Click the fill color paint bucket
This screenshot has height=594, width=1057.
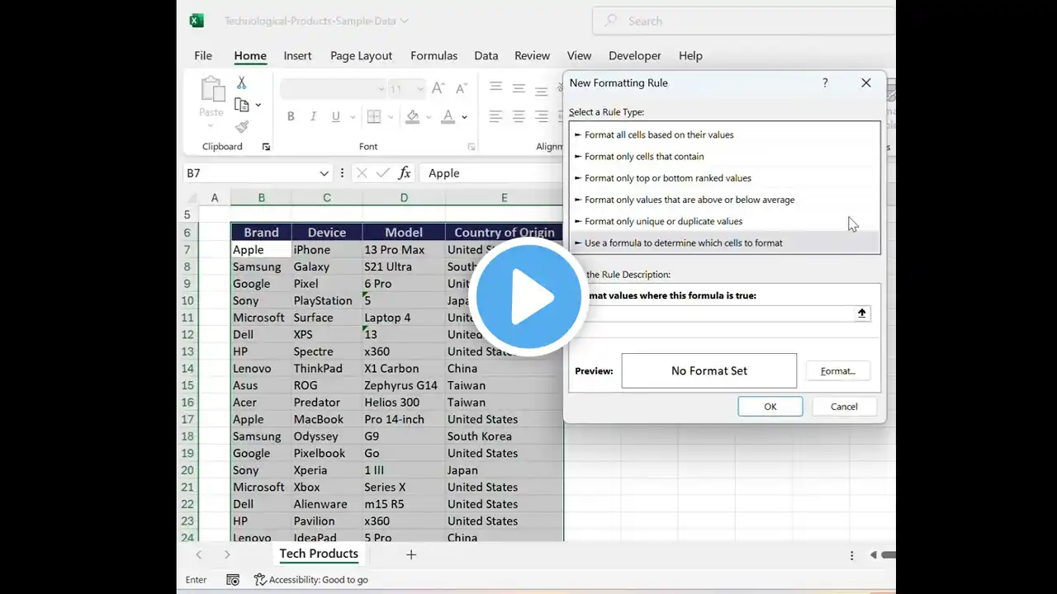pyautogui.click(x=413, y=117)
